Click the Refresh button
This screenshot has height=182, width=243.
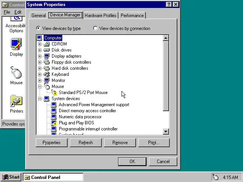[86, 143]
